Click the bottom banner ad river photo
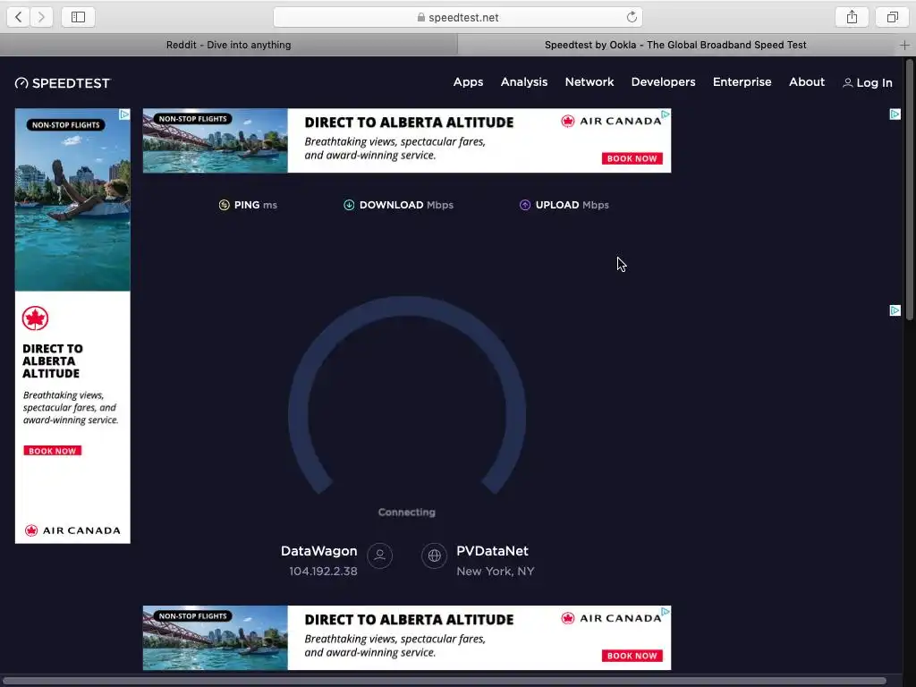Image resolution: width=916 pixels, height=687 pixels. [x=216, y=638]
